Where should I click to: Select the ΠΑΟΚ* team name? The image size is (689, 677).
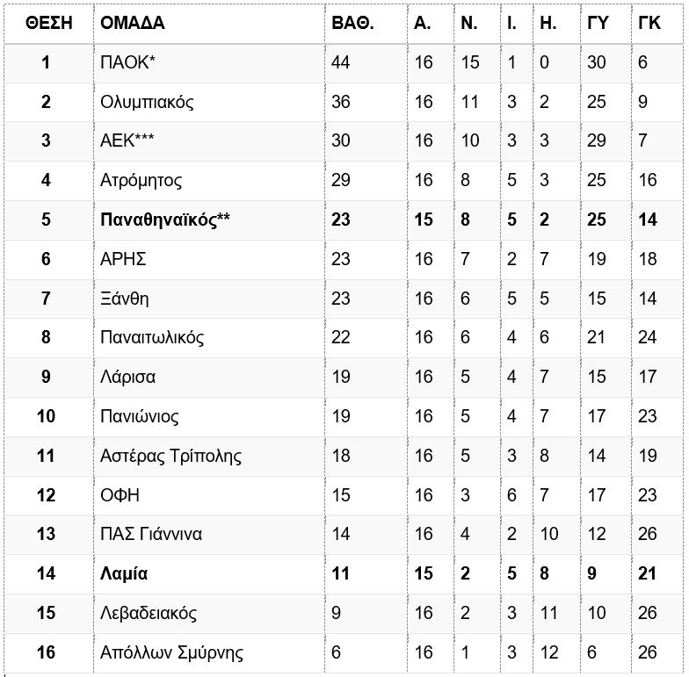pyautogui.click(x=128, y=62)
